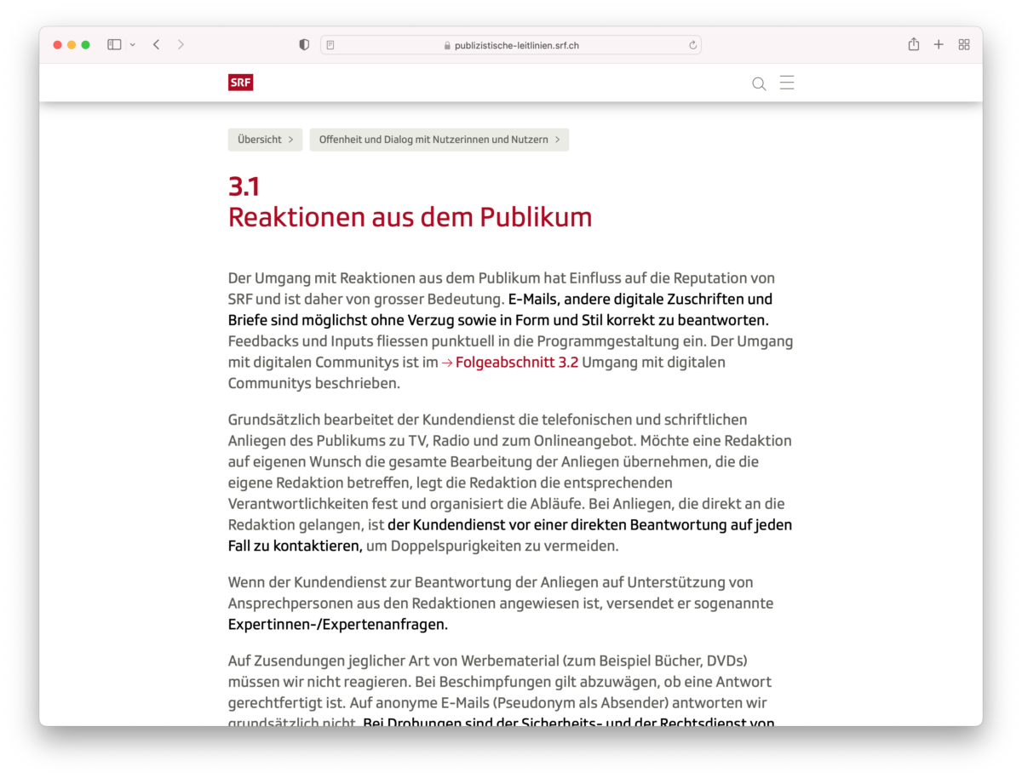Go forward with the forward arrow
Screen dimensions: 1022x778
181,45
